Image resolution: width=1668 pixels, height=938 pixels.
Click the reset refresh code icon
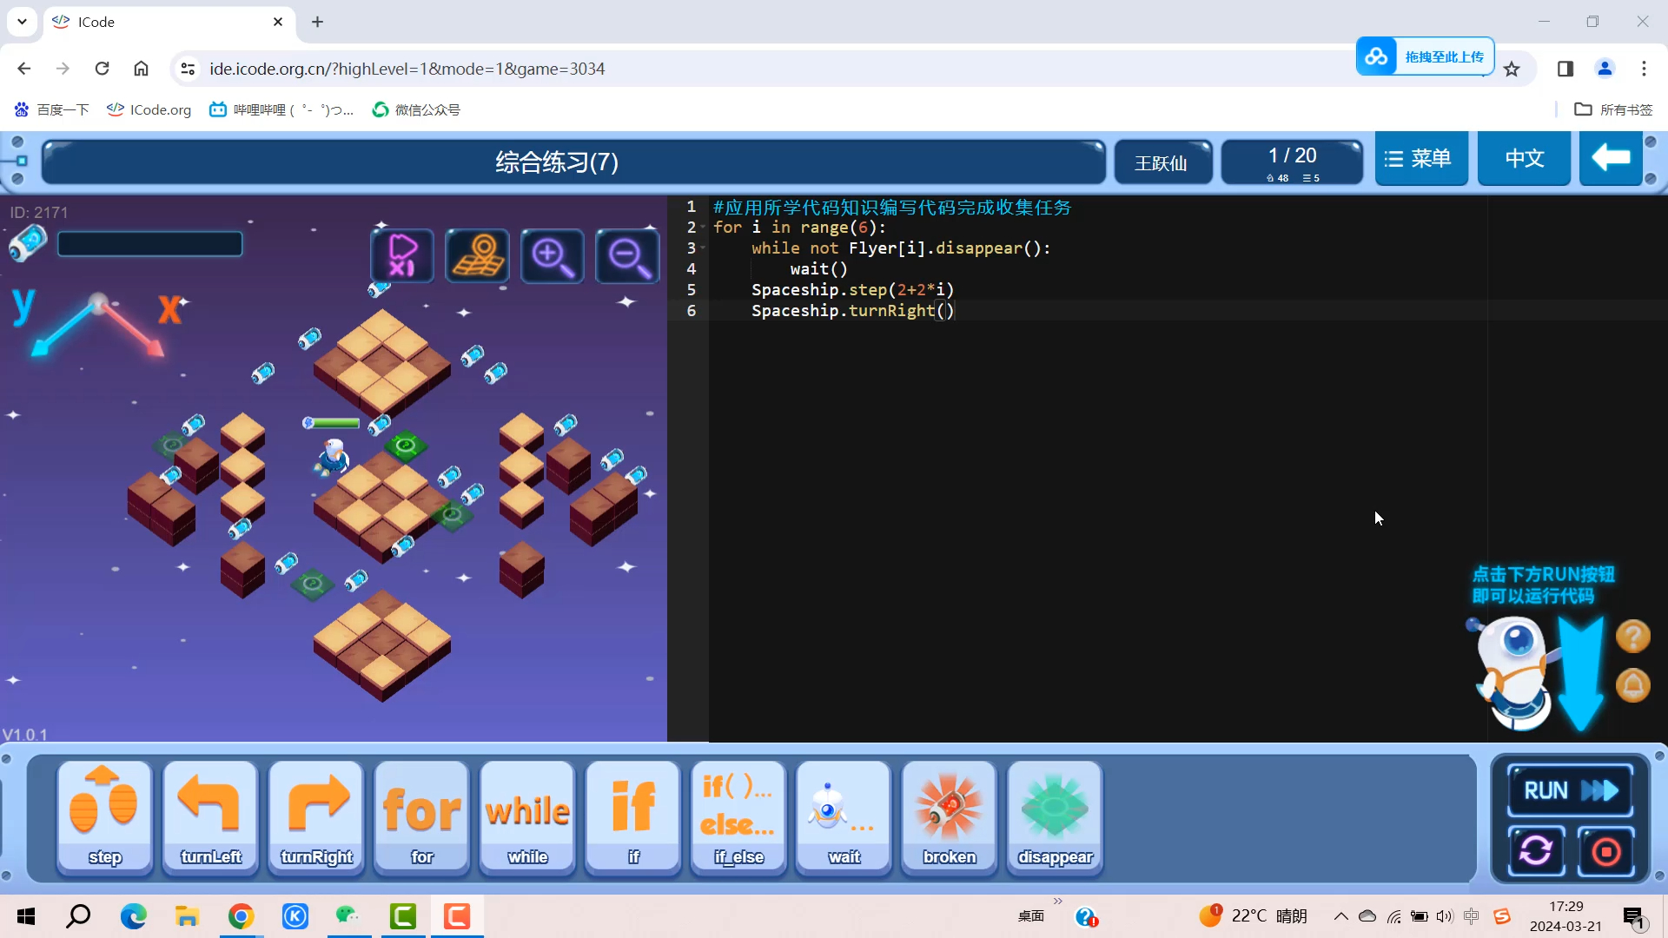pyautogui.click(x=1535, y=850)
